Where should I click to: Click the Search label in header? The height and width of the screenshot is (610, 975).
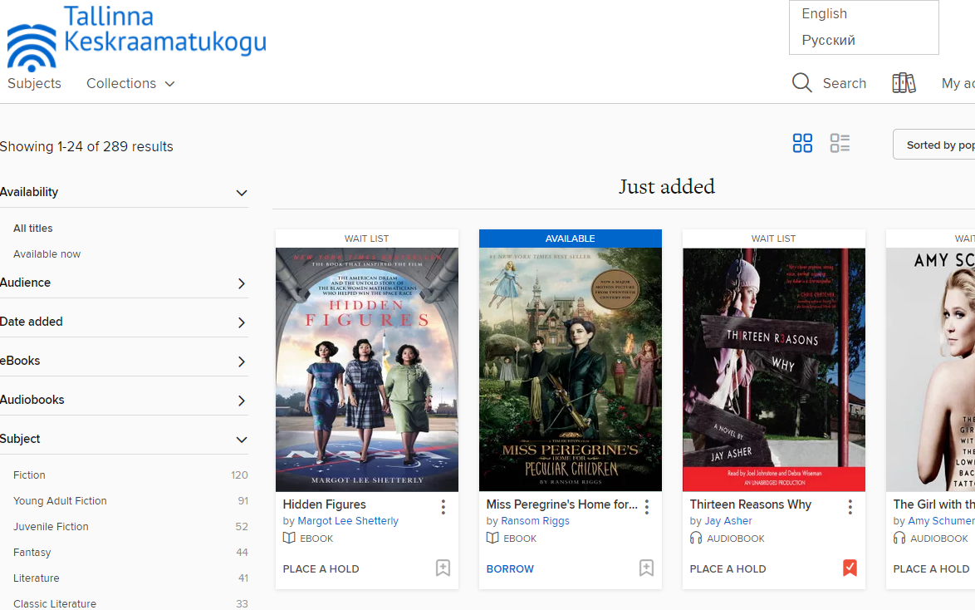click(844, 83)
